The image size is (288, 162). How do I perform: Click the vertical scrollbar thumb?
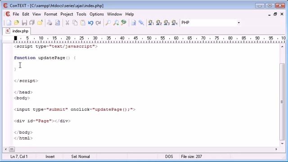click(x=282, y=102)
